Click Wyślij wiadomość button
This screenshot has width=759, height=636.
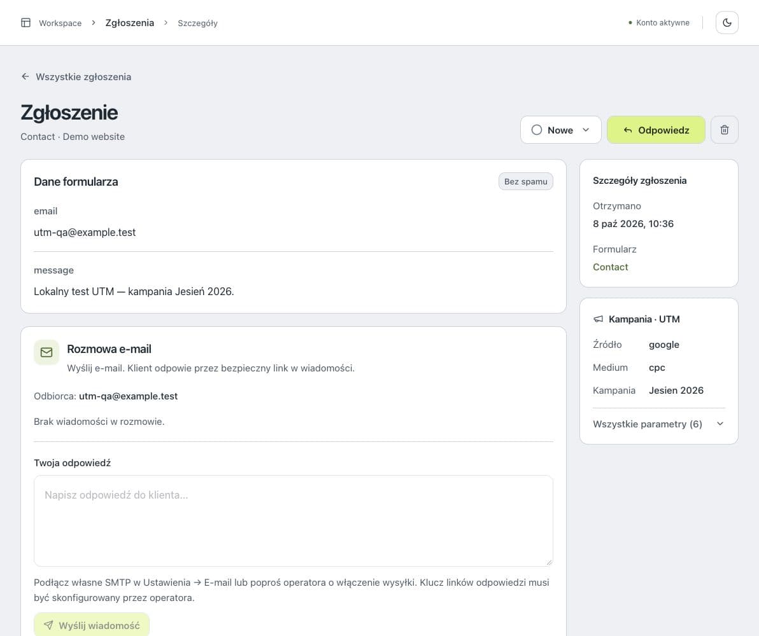click(x=92, y=625)
